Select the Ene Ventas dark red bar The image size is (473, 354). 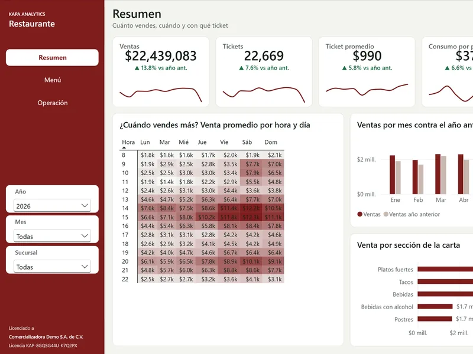coord(392,175)
